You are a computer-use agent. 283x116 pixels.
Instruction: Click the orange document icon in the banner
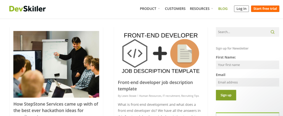pos(185,53)
